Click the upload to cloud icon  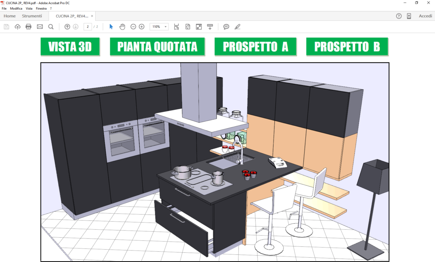[x=17, y=27]
